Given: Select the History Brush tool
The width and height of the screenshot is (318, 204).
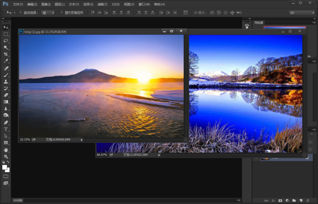Looking at the screenshot, I should (6, 88).
